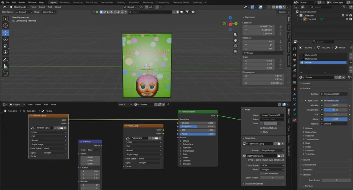Image resolution: width=353 pixels, height=190 pixels.
Task: Uncheck the Show Options checkbox
Action: point(262,128)
